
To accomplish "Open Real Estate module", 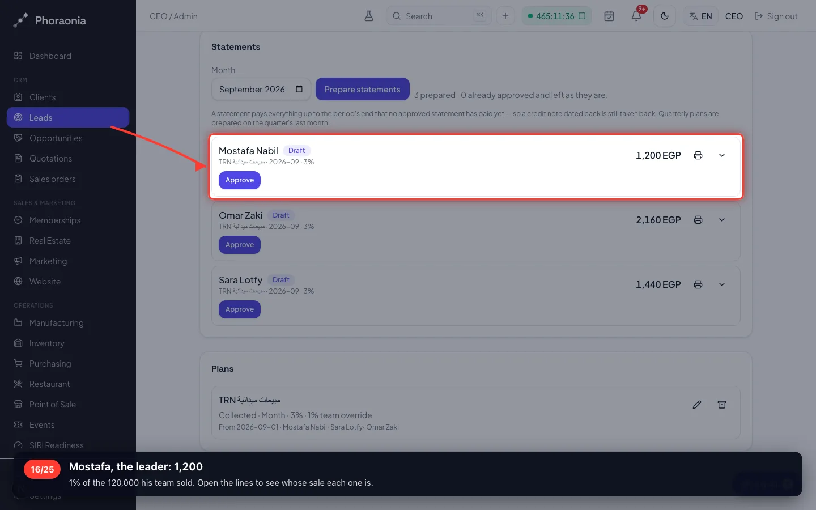I will coord(68,240).
